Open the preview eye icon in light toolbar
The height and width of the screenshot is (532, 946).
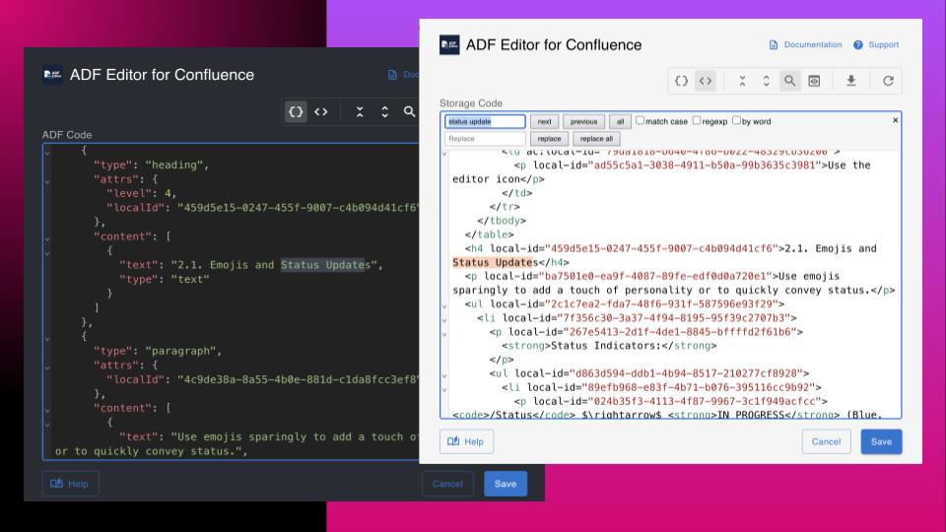tap(814, 81)
